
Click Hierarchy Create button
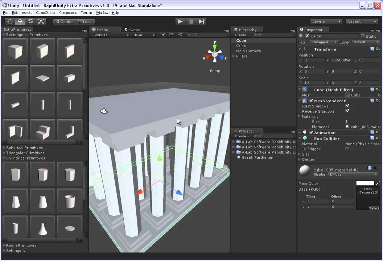tap(242, 35)
